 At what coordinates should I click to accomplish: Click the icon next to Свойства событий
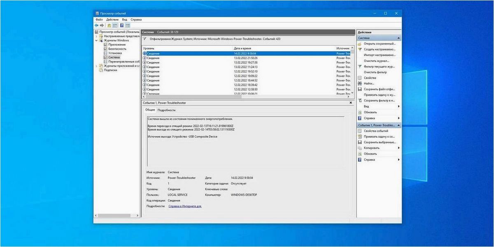click(x=360, y=131)
